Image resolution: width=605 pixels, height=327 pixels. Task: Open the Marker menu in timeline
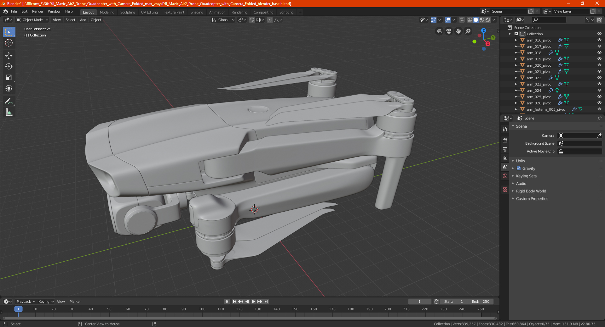click(75, 302)
